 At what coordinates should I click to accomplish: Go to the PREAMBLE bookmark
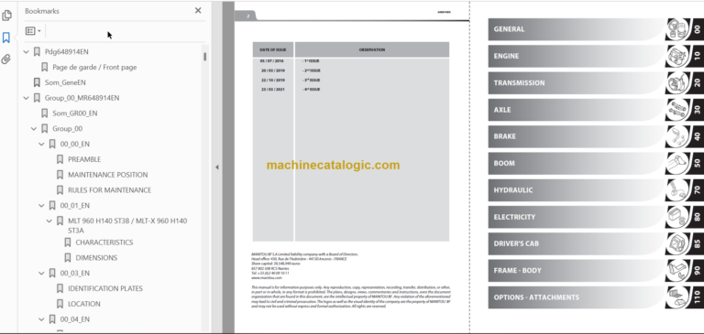click(x=84, y=159)
